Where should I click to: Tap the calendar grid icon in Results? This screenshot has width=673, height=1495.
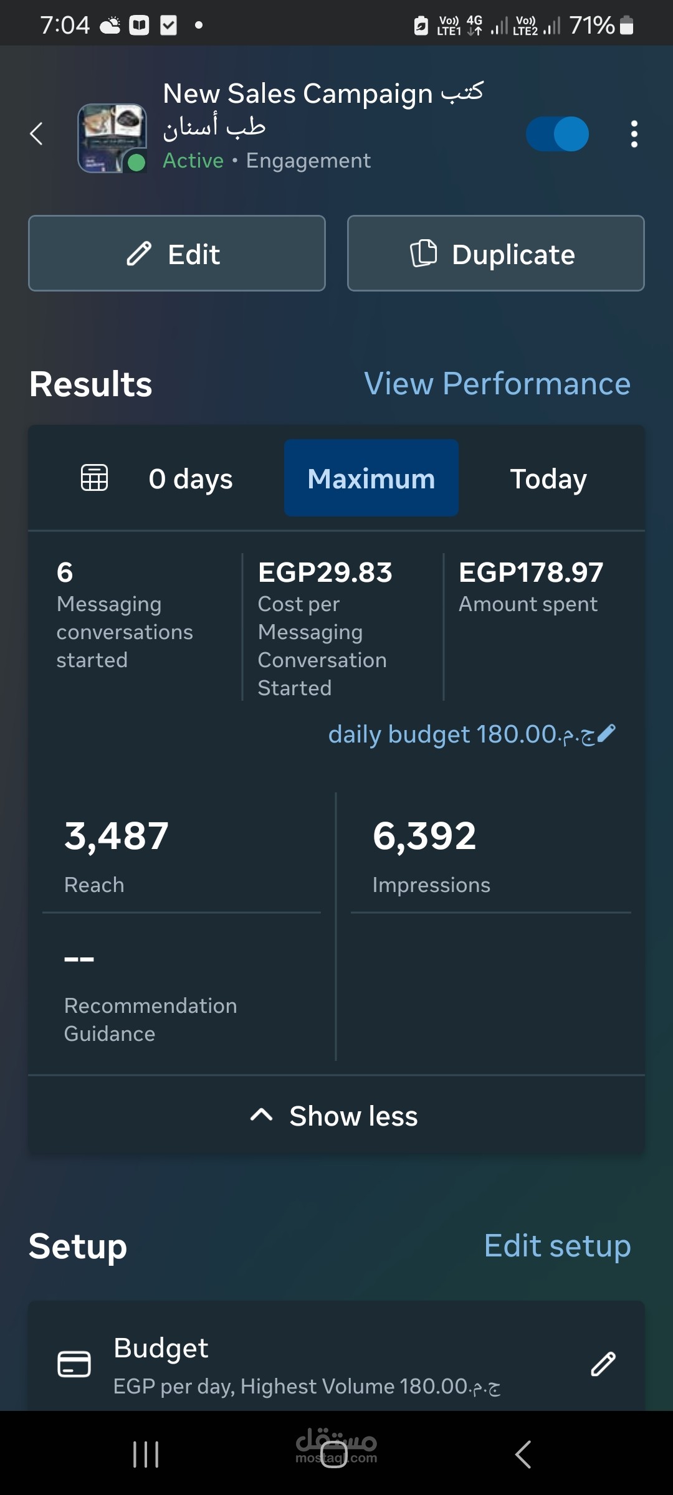point(94,478)
